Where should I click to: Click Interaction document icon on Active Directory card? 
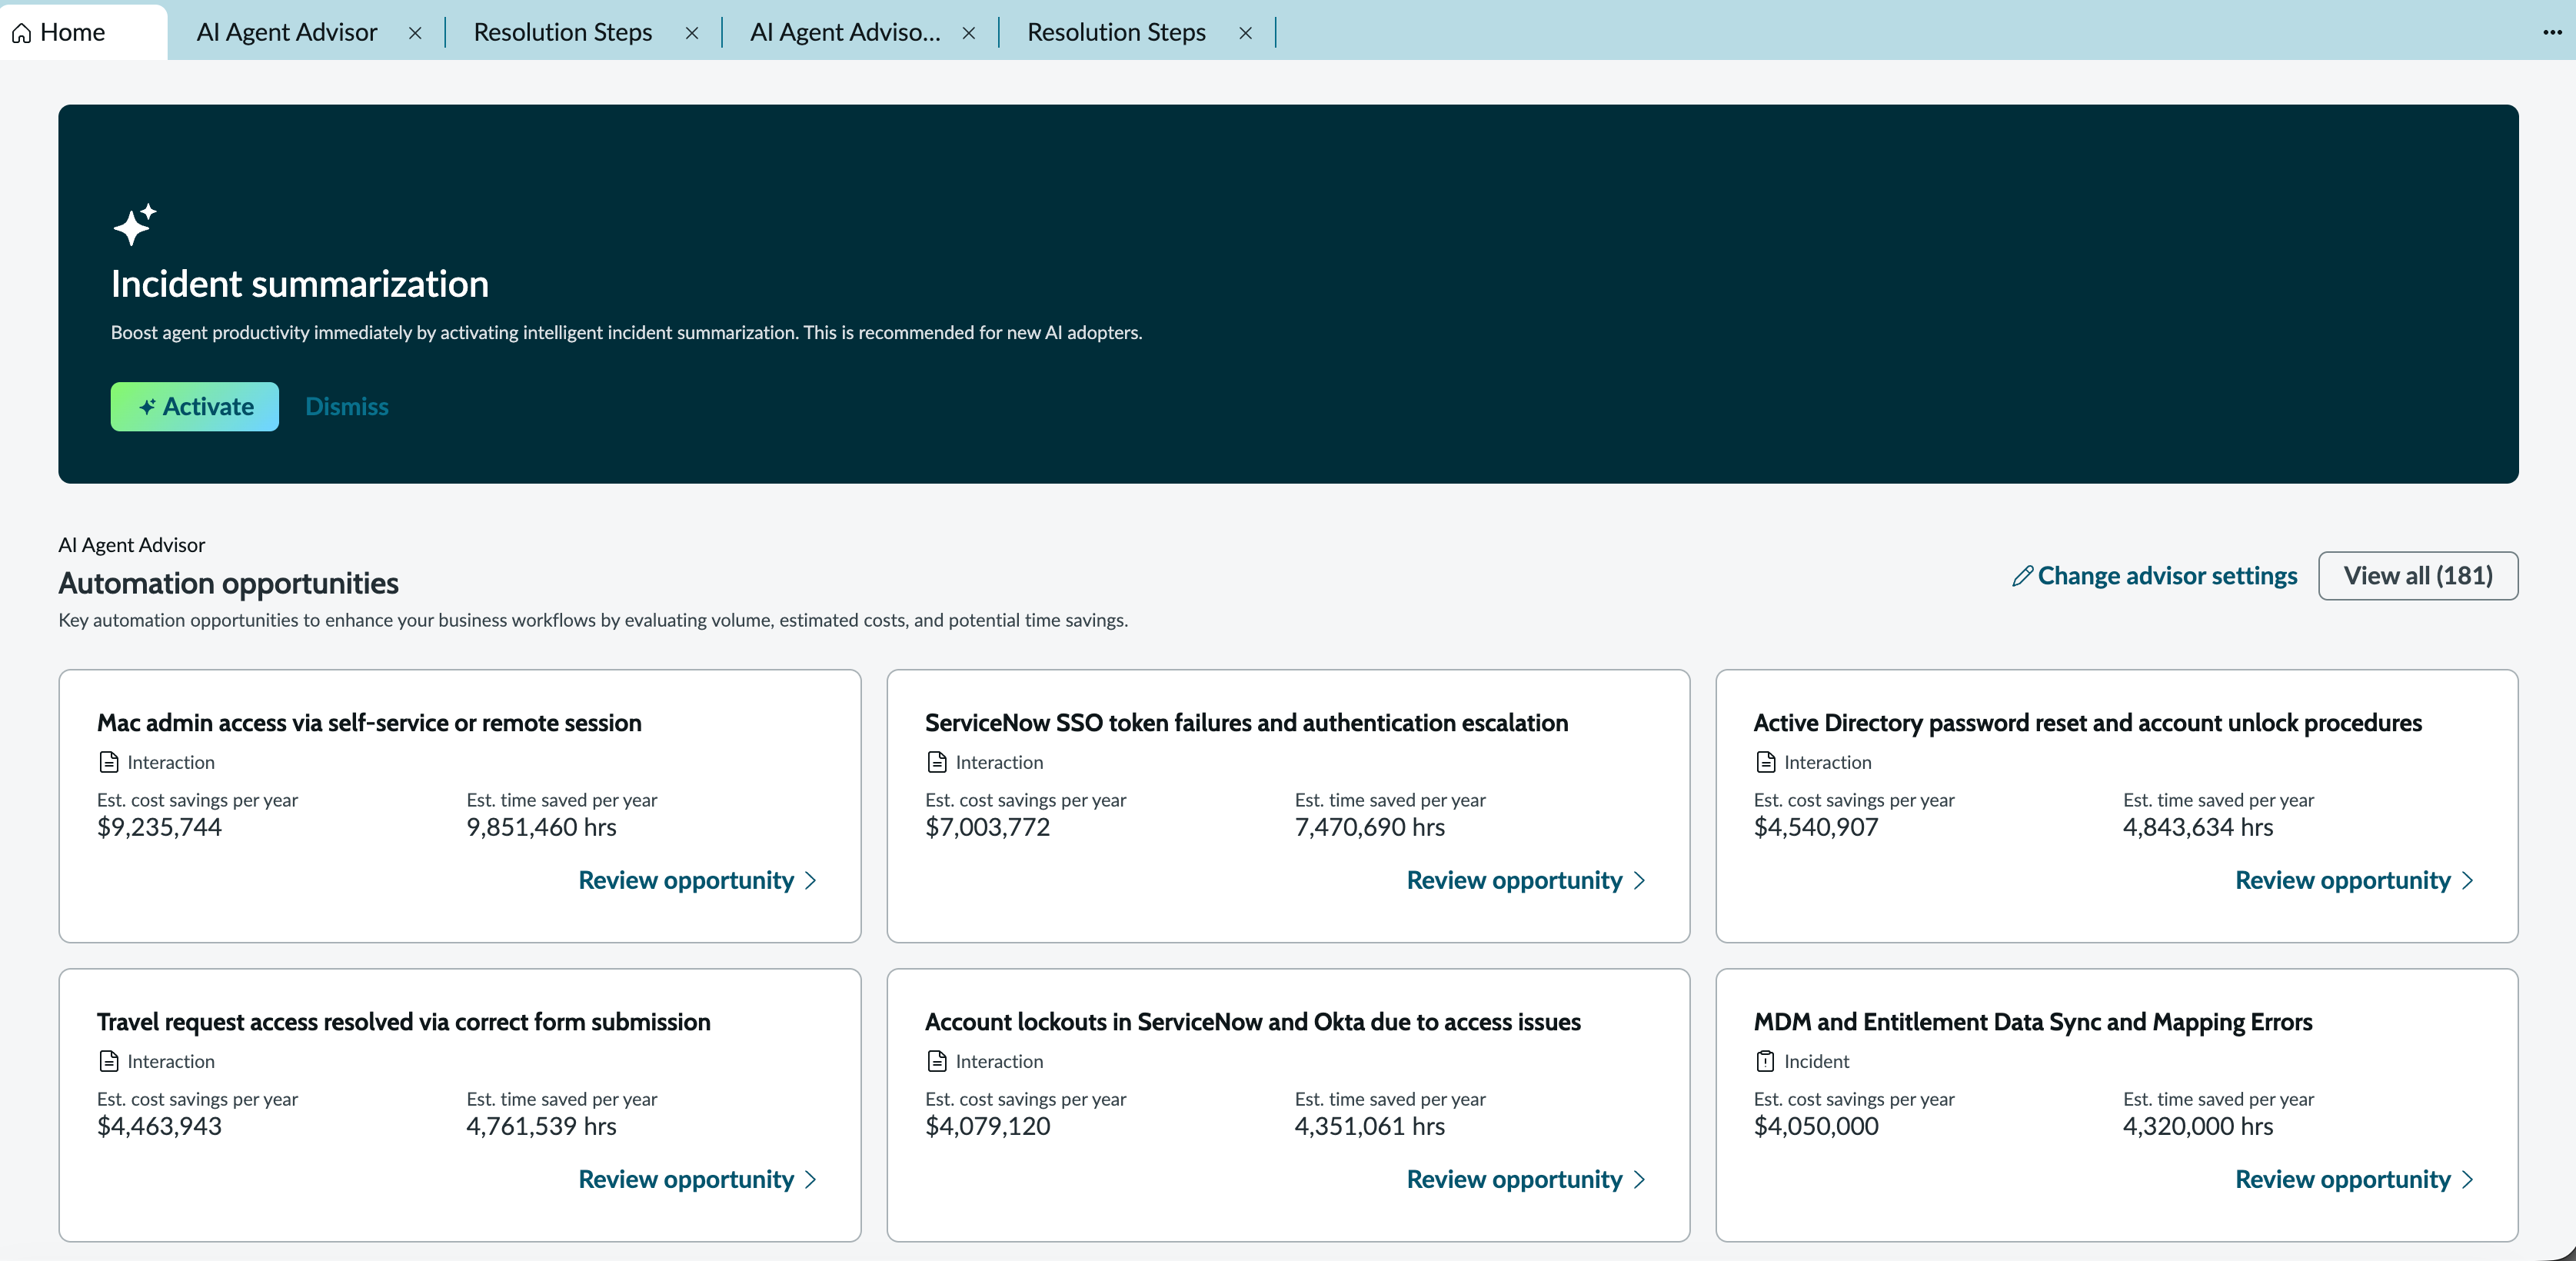coord(1766,762)
